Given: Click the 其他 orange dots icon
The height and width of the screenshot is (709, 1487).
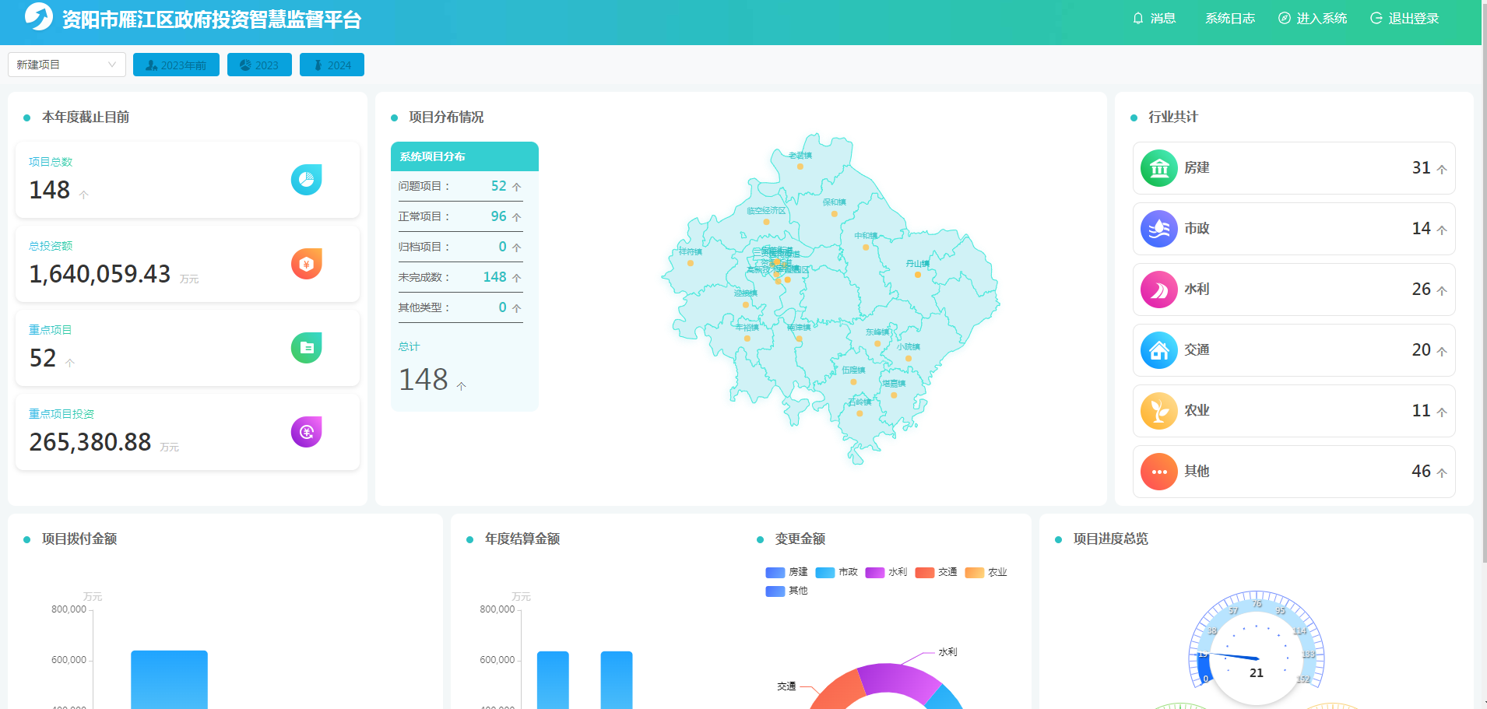Looking at the screenshot, I should pyautogui.click(x=1159, y=472).
